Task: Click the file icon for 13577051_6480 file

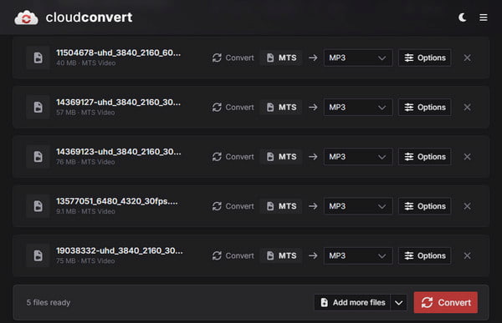Action: [38, 206]
